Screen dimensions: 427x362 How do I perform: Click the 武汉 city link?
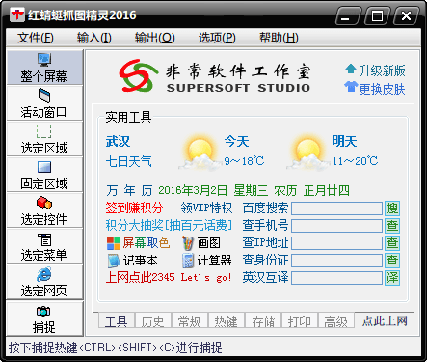coord(118,142)
